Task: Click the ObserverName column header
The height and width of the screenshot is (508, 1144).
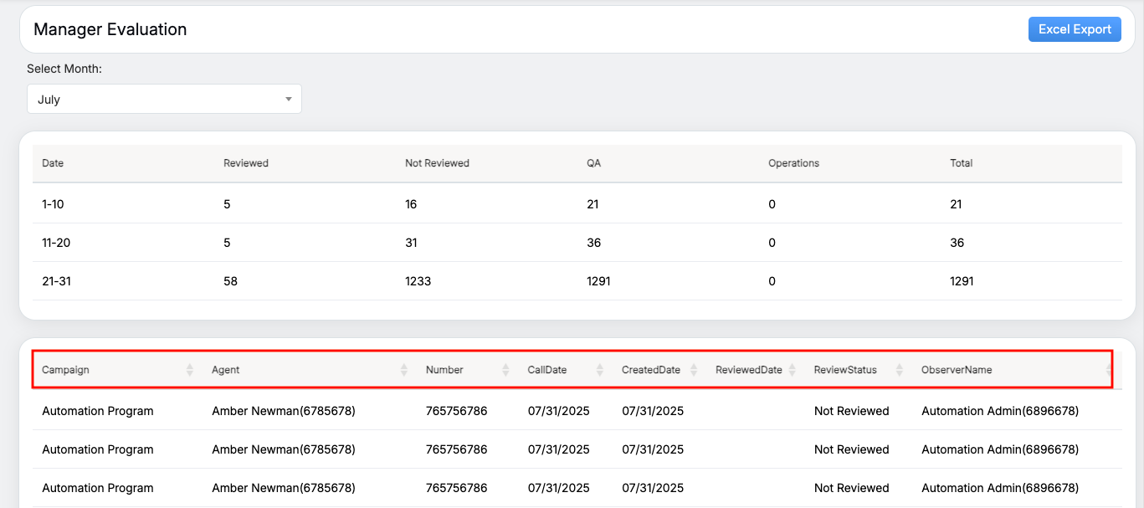Action: pos(957,370)
